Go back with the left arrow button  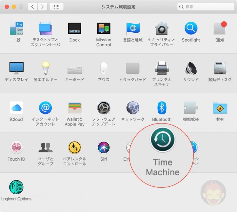point(32,7)
